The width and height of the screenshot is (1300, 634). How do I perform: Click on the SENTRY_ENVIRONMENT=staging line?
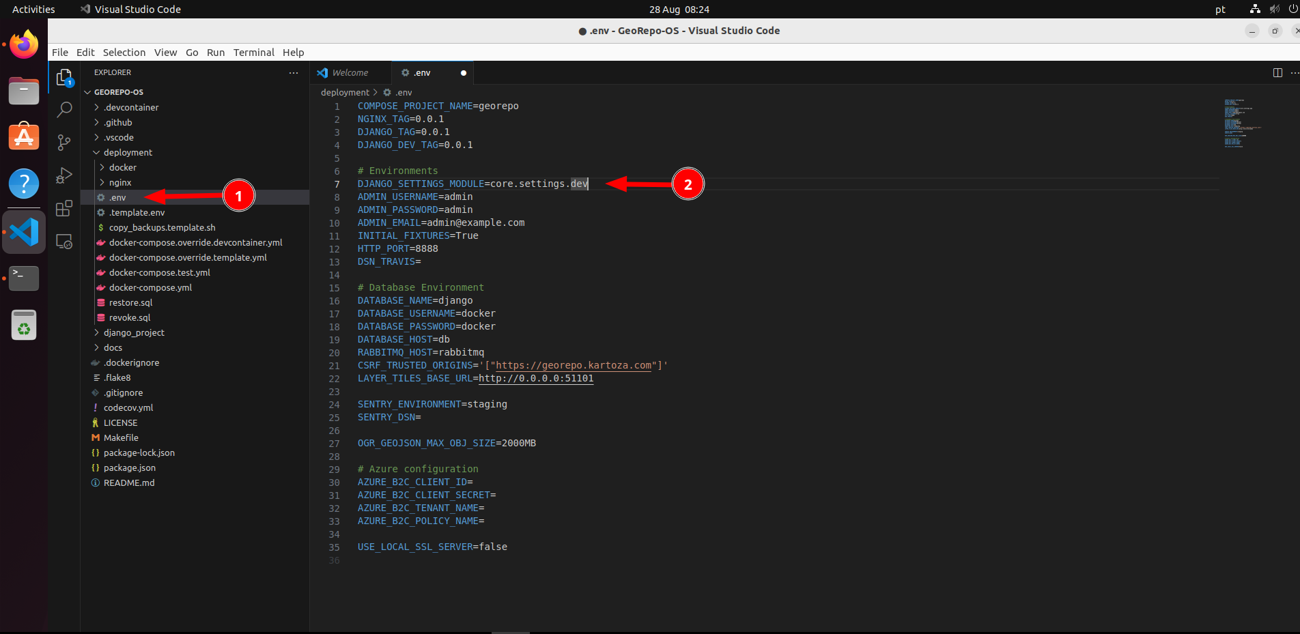click(432, 404)
